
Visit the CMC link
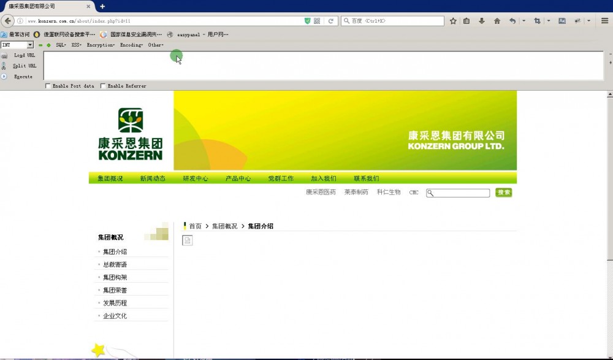tap(414, 193)
